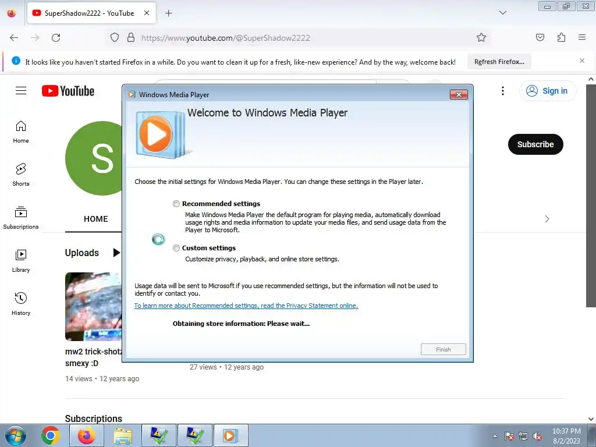Viewport: 596px width, 447px height.
Task: Open the Save to Pocket icon
Action: tap(540, 38)
